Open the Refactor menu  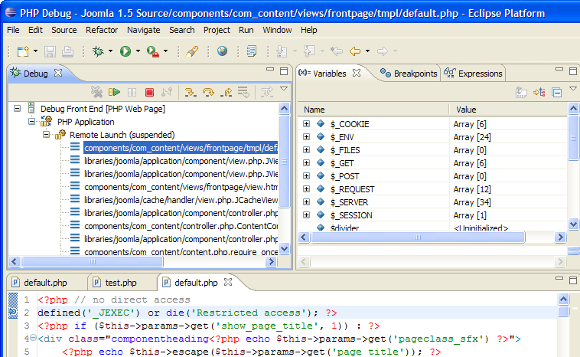(x=102, y=30)
